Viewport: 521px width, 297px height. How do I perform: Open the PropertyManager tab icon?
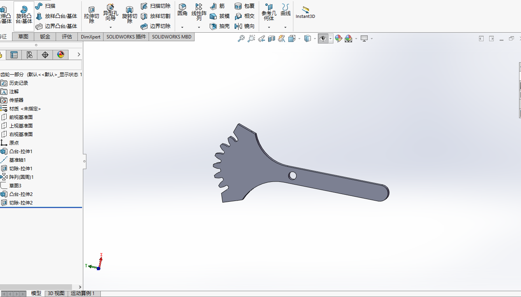(14, 55)
